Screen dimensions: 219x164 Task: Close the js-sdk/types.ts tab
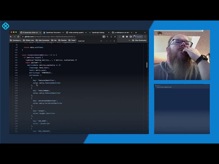[131, 32]
